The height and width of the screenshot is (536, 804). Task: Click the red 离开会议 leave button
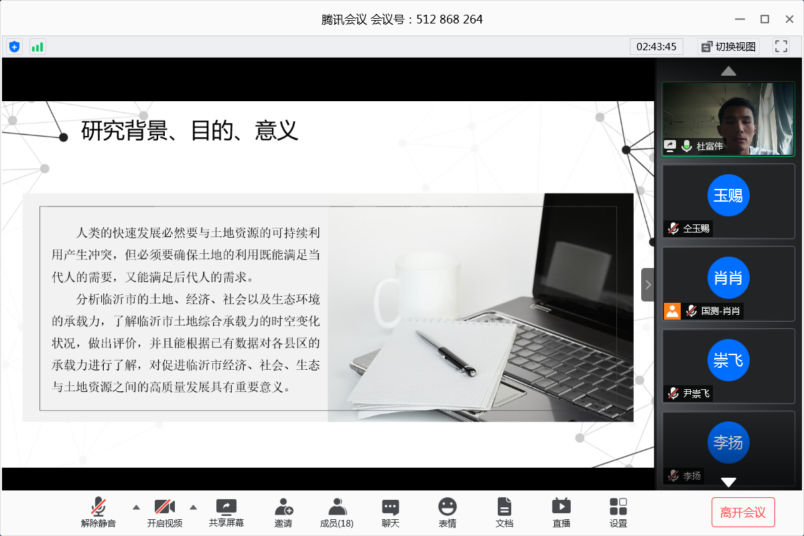(742, 513)
